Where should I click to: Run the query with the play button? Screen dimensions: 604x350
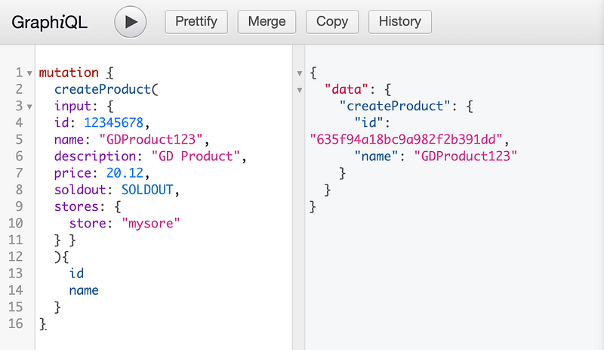(x=131, y=22)
